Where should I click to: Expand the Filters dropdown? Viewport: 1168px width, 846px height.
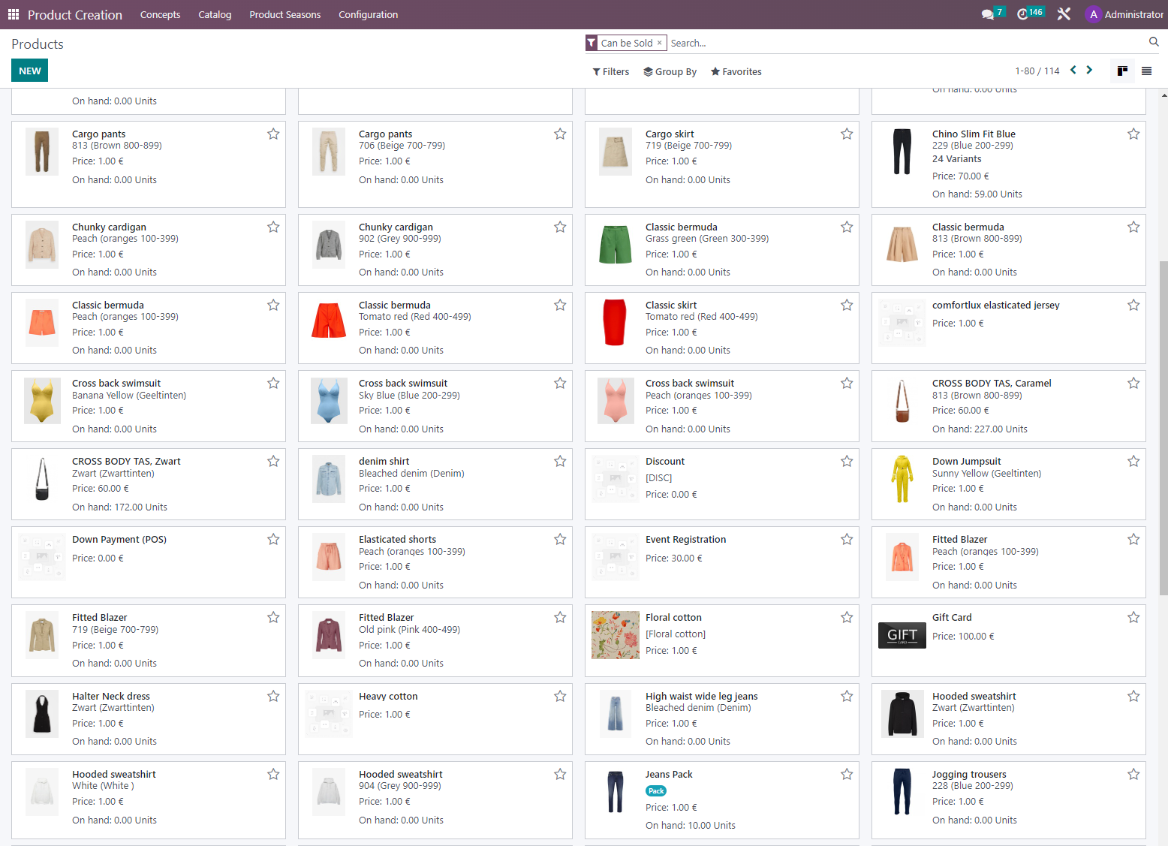[611, 72]
